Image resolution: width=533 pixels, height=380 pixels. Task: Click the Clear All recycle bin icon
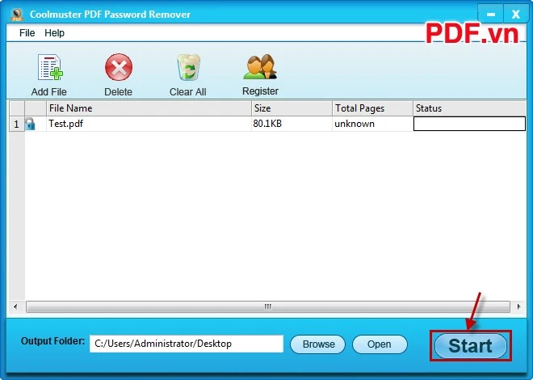point(188,67)
